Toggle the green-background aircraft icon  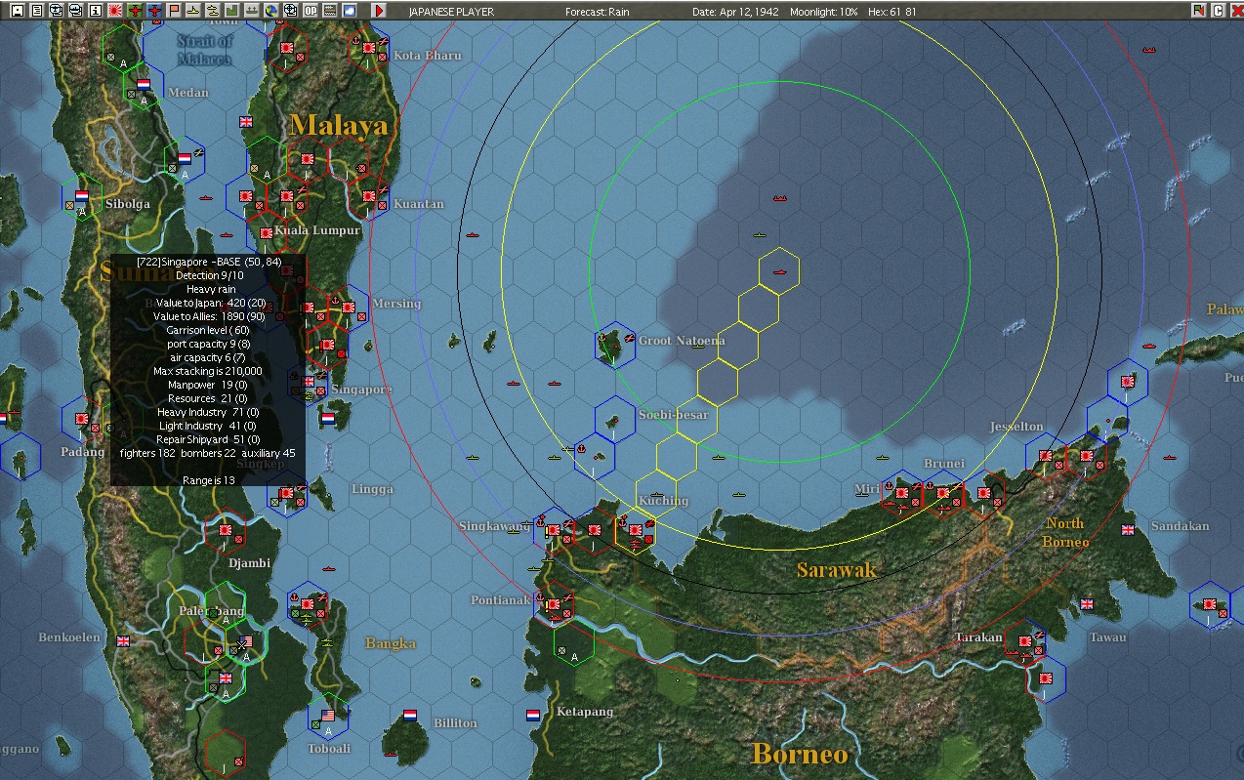pos(135,11)
